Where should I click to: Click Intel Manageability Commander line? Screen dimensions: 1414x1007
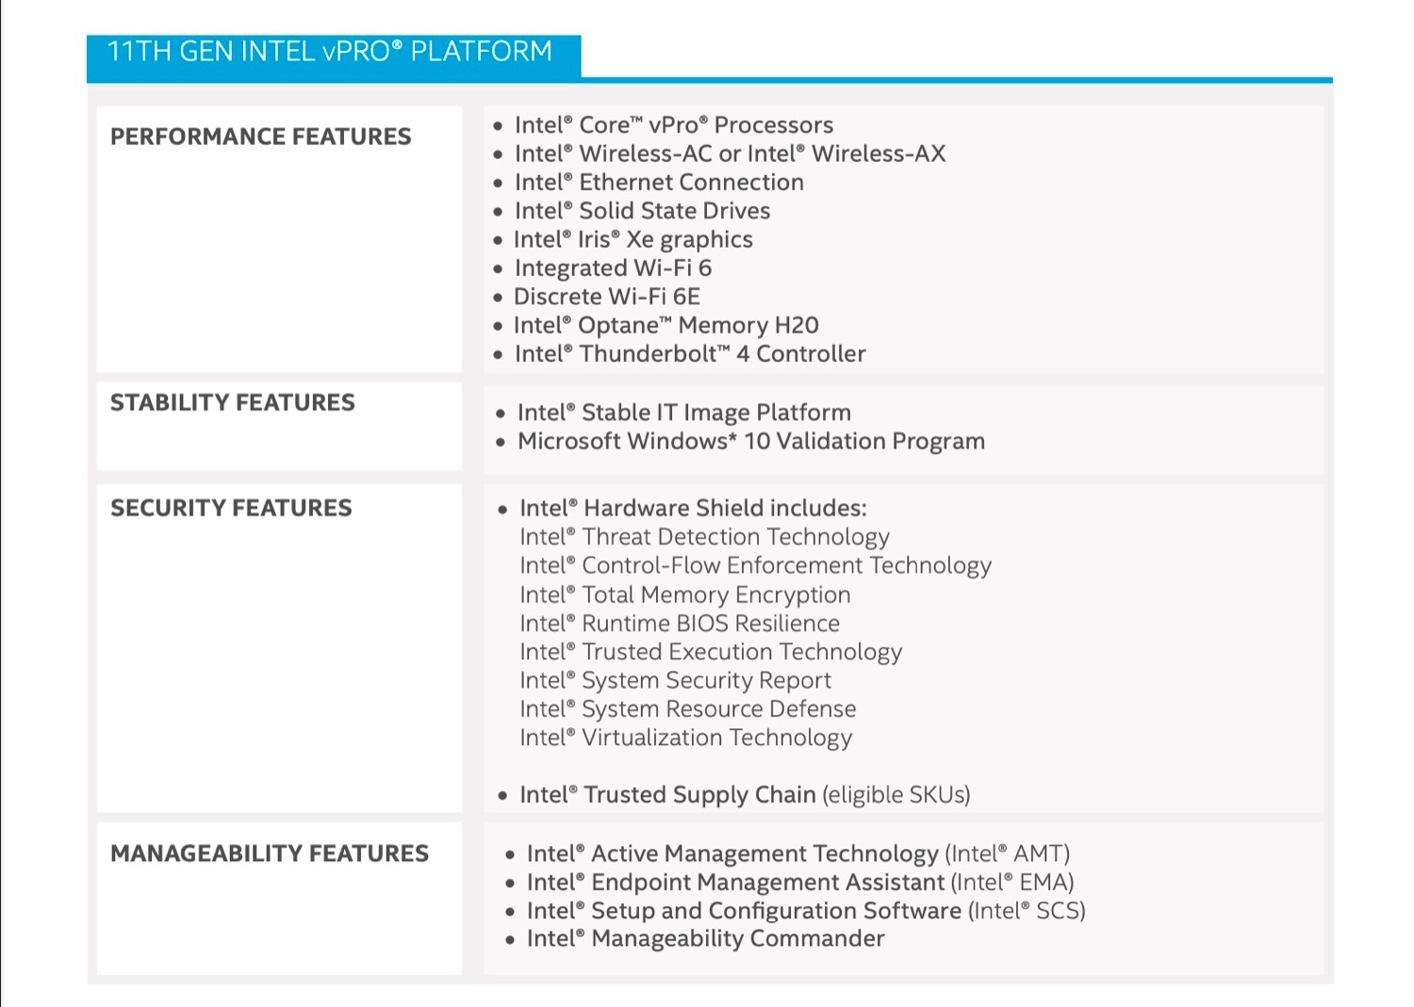[705, 939]
